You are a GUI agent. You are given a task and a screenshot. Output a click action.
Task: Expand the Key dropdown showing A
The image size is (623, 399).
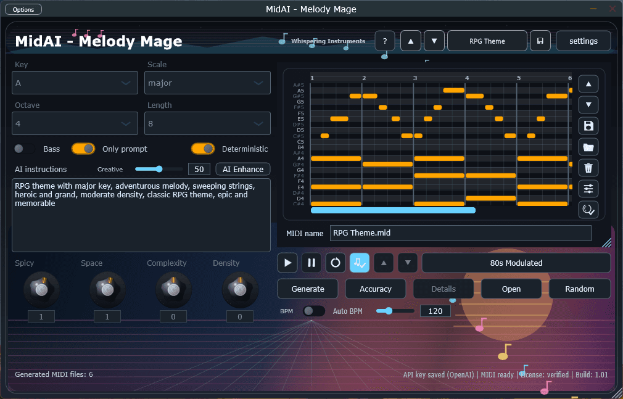(x=75, y=83)
